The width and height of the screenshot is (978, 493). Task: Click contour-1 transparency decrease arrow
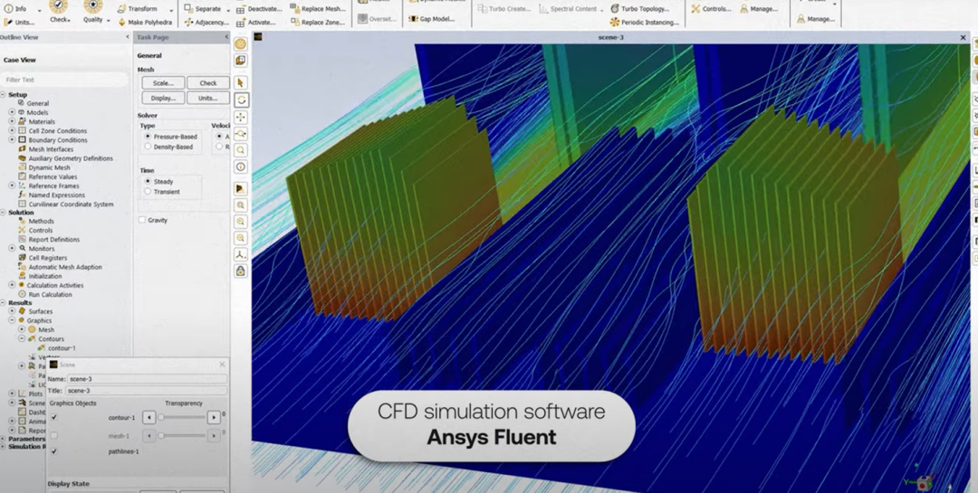pyautogui.click(x=149, y=418)
